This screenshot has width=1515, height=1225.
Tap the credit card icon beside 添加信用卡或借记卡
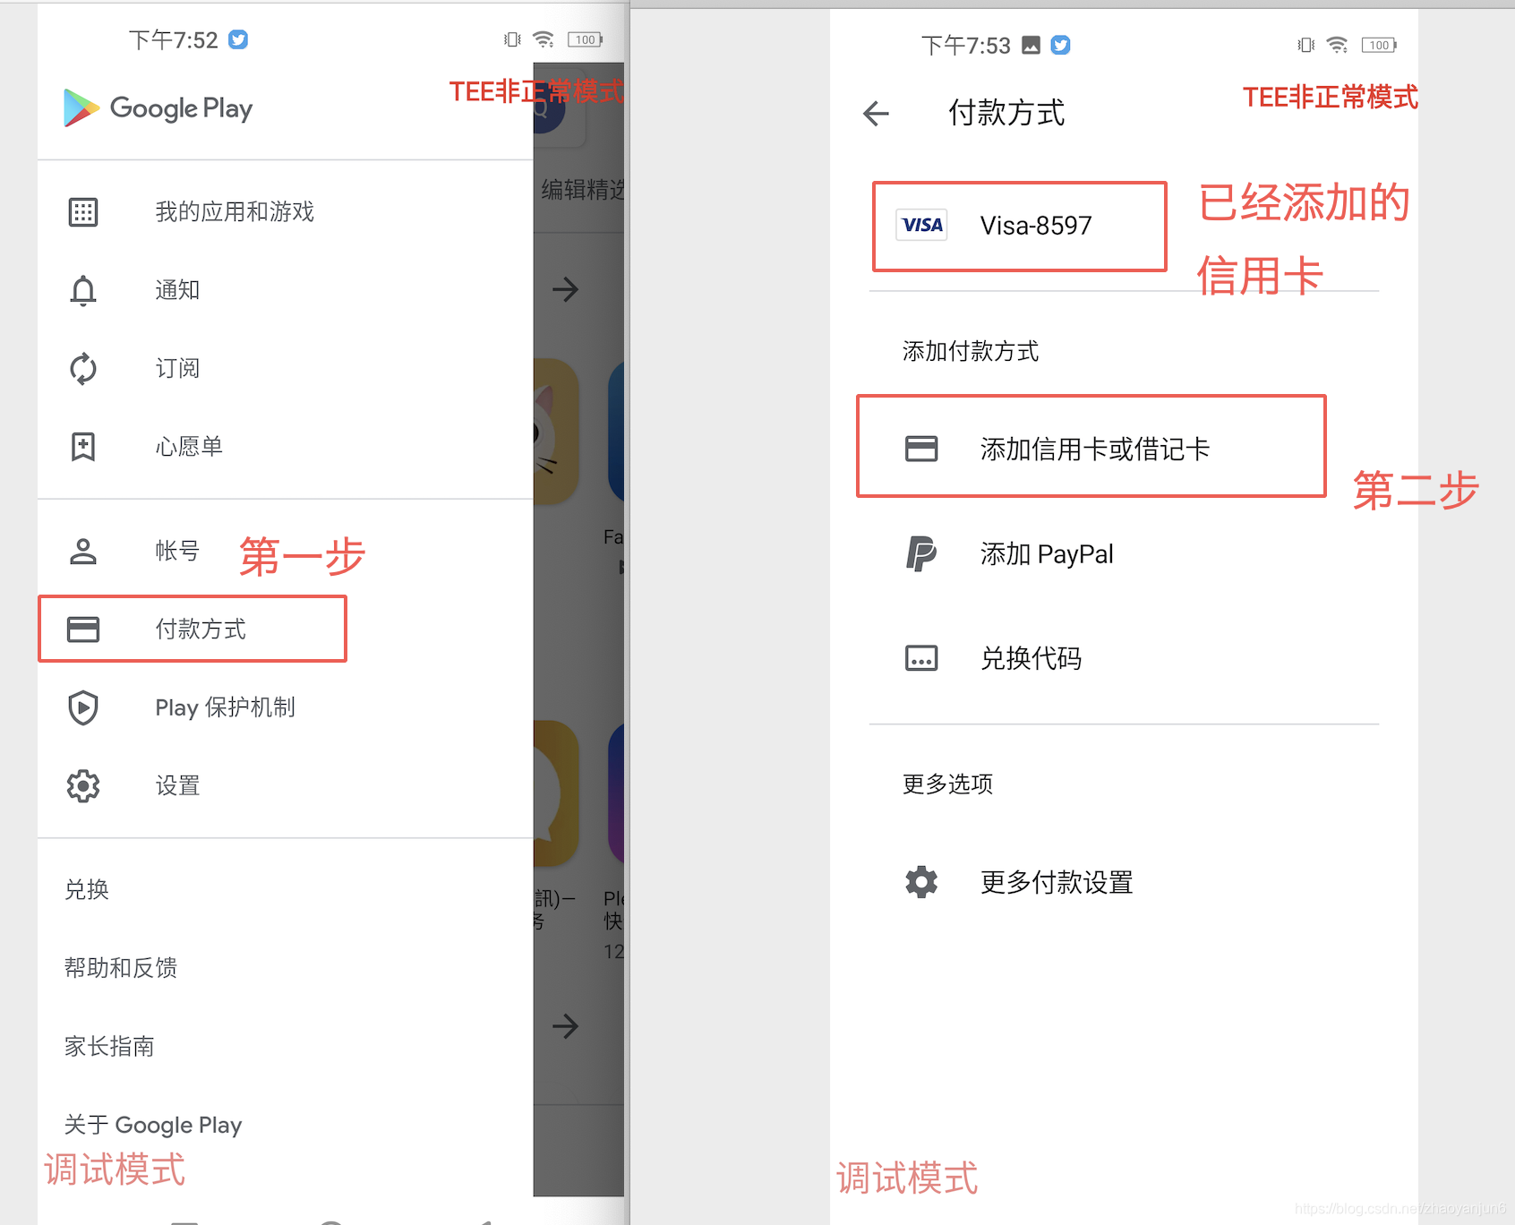pos(921,449)
